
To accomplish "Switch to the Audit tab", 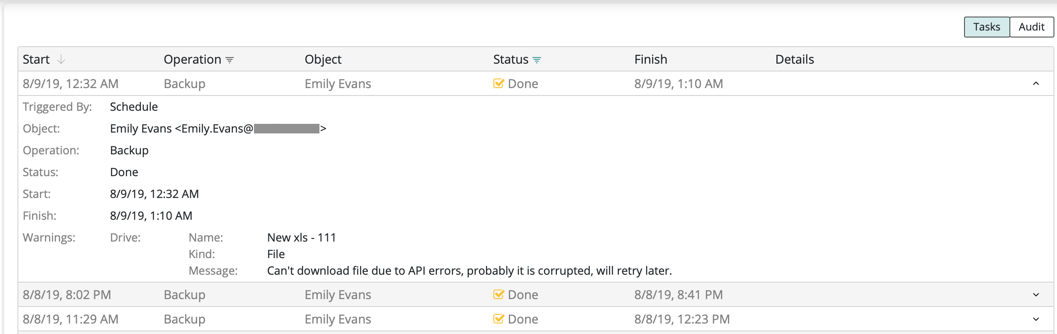I will pyautogui.click(x=1032, y=27).
